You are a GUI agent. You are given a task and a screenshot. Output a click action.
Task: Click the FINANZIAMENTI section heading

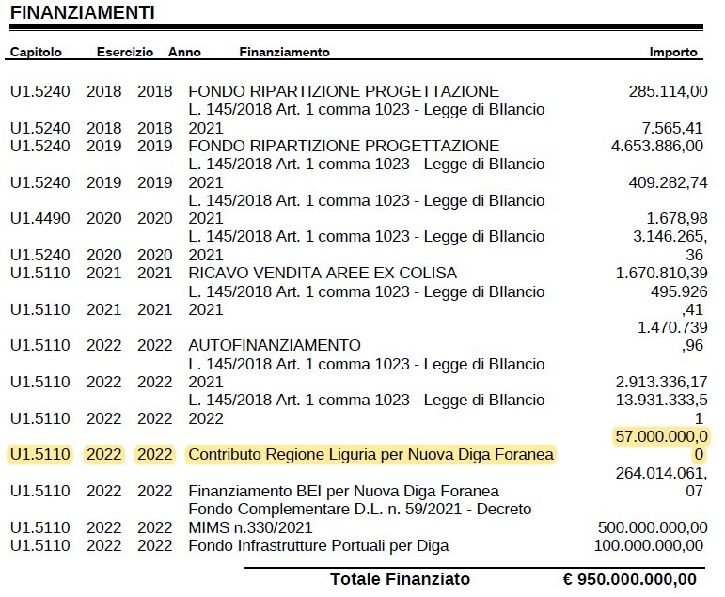point(83,13)
